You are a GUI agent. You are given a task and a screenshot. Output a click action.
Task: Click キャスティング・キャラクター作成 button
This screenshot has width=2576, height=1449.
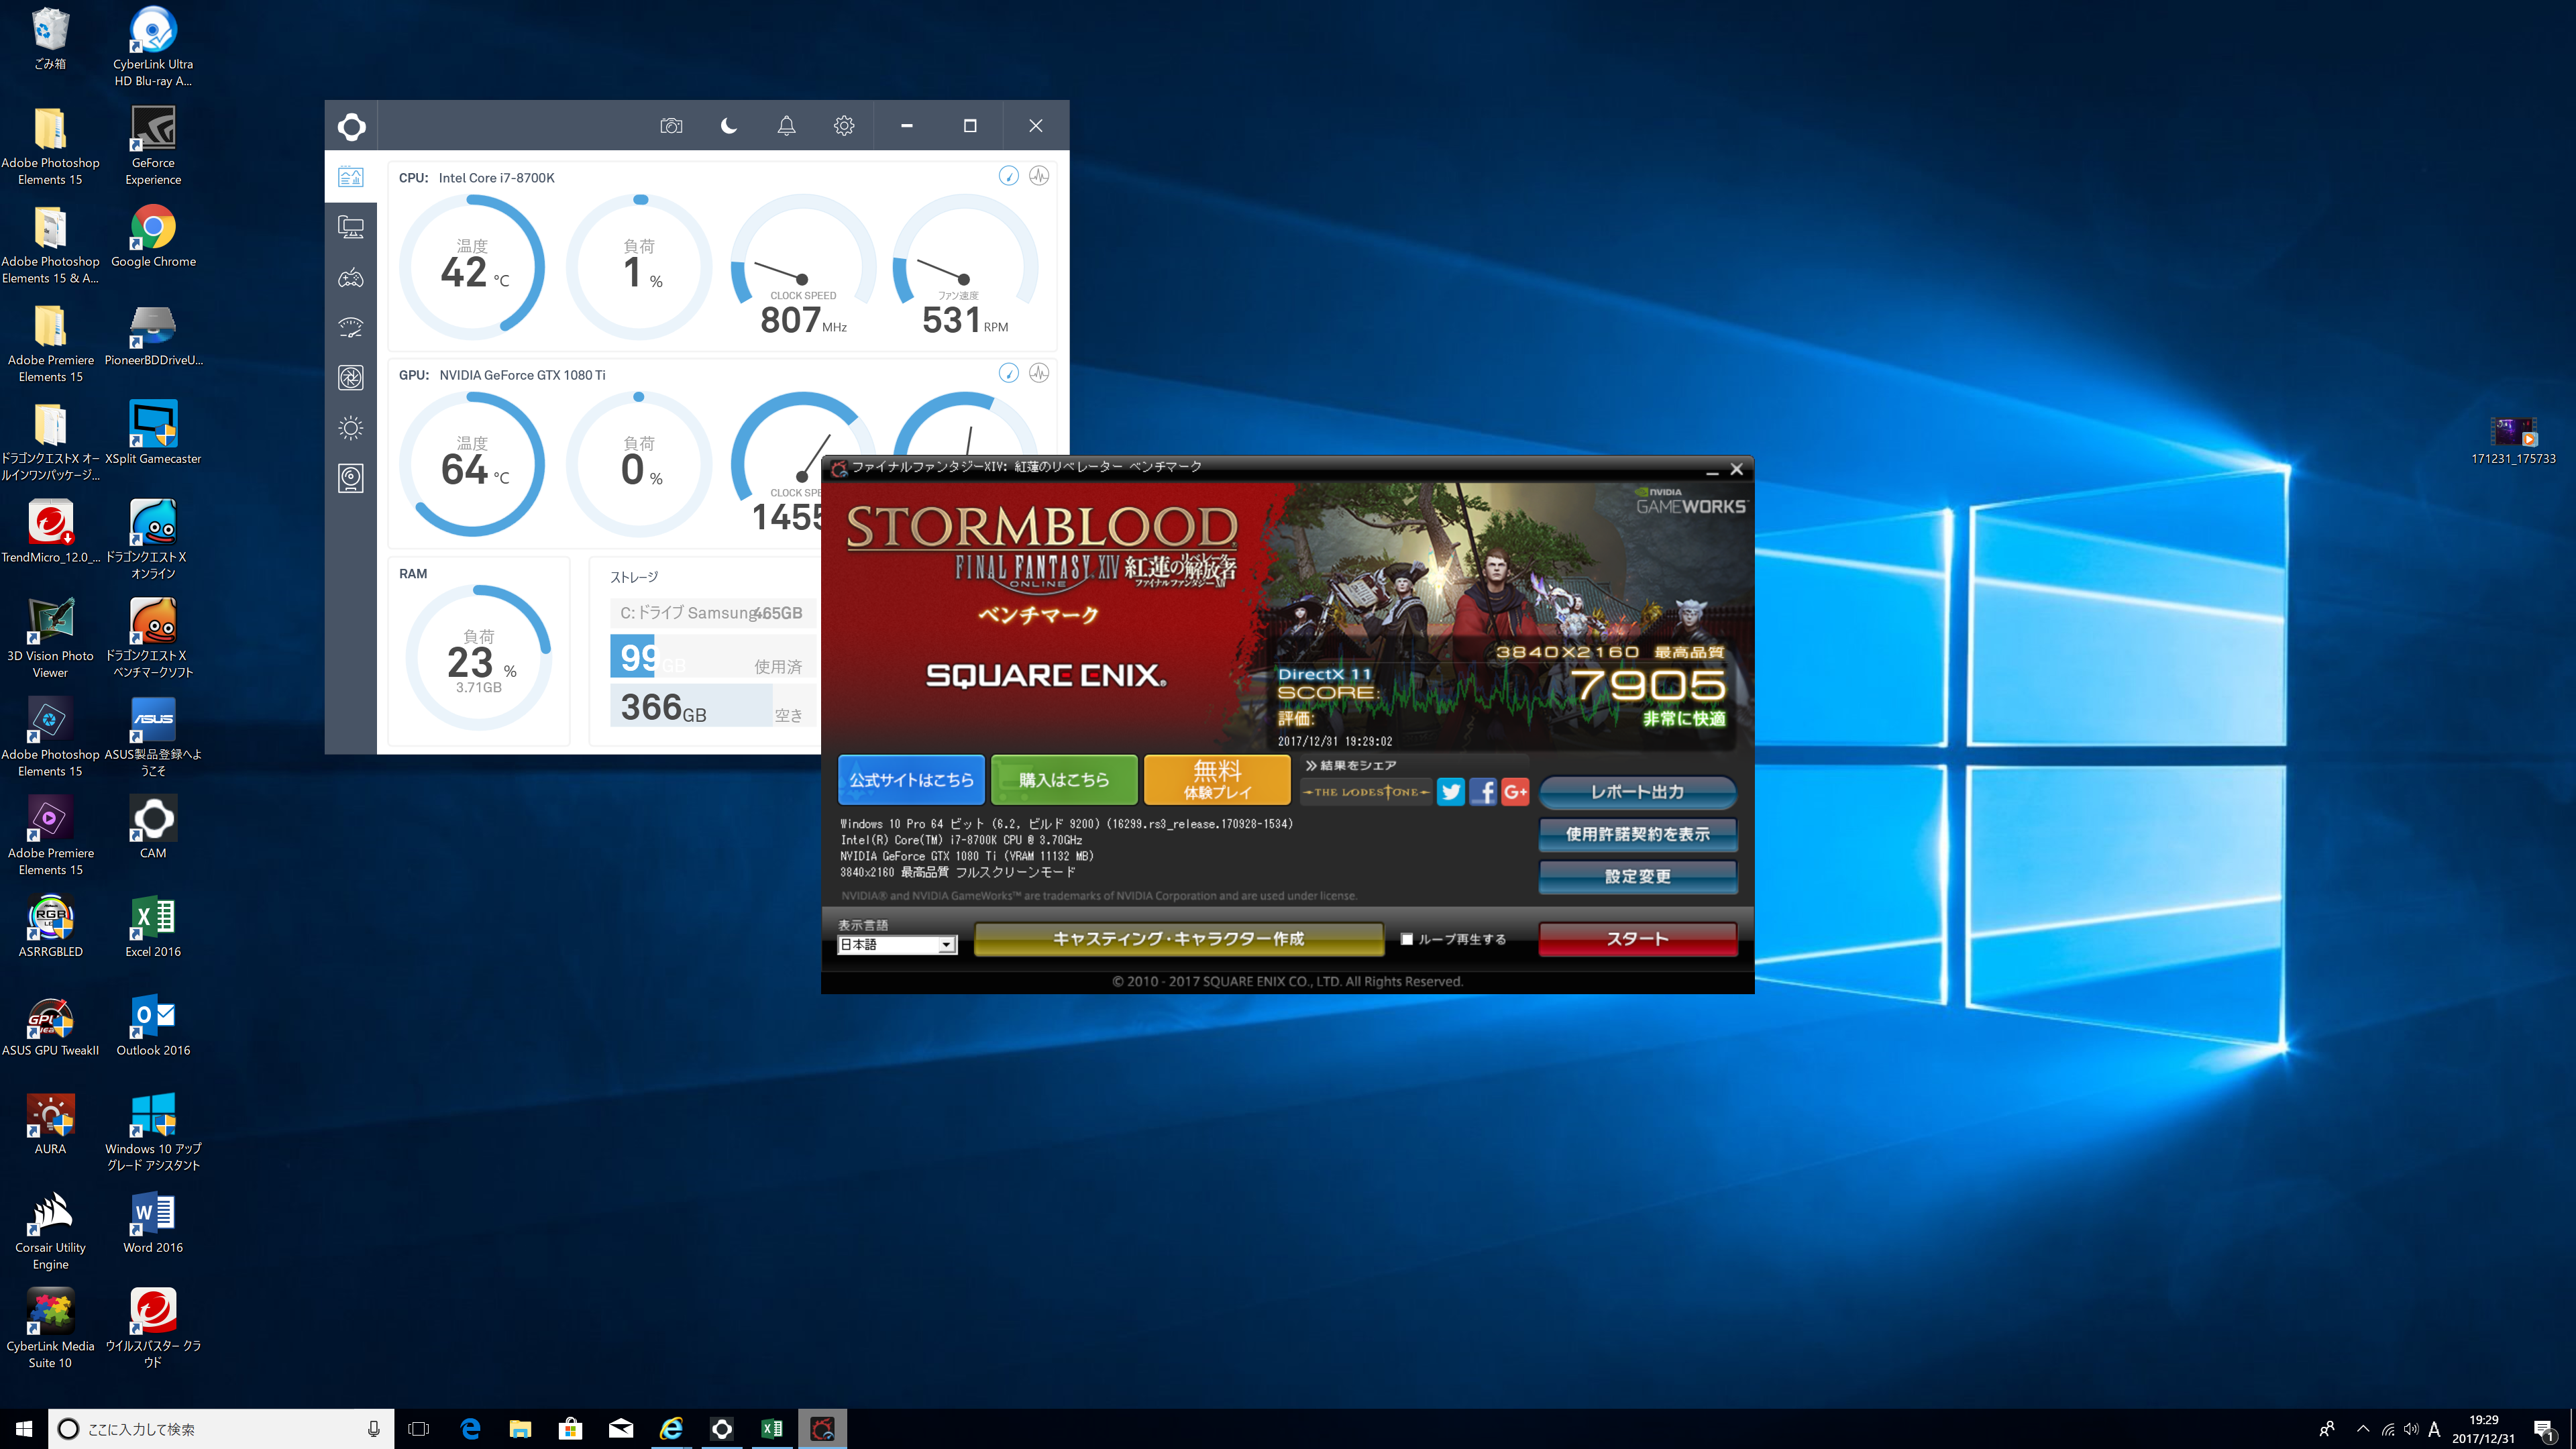(x=1178, y=939)
